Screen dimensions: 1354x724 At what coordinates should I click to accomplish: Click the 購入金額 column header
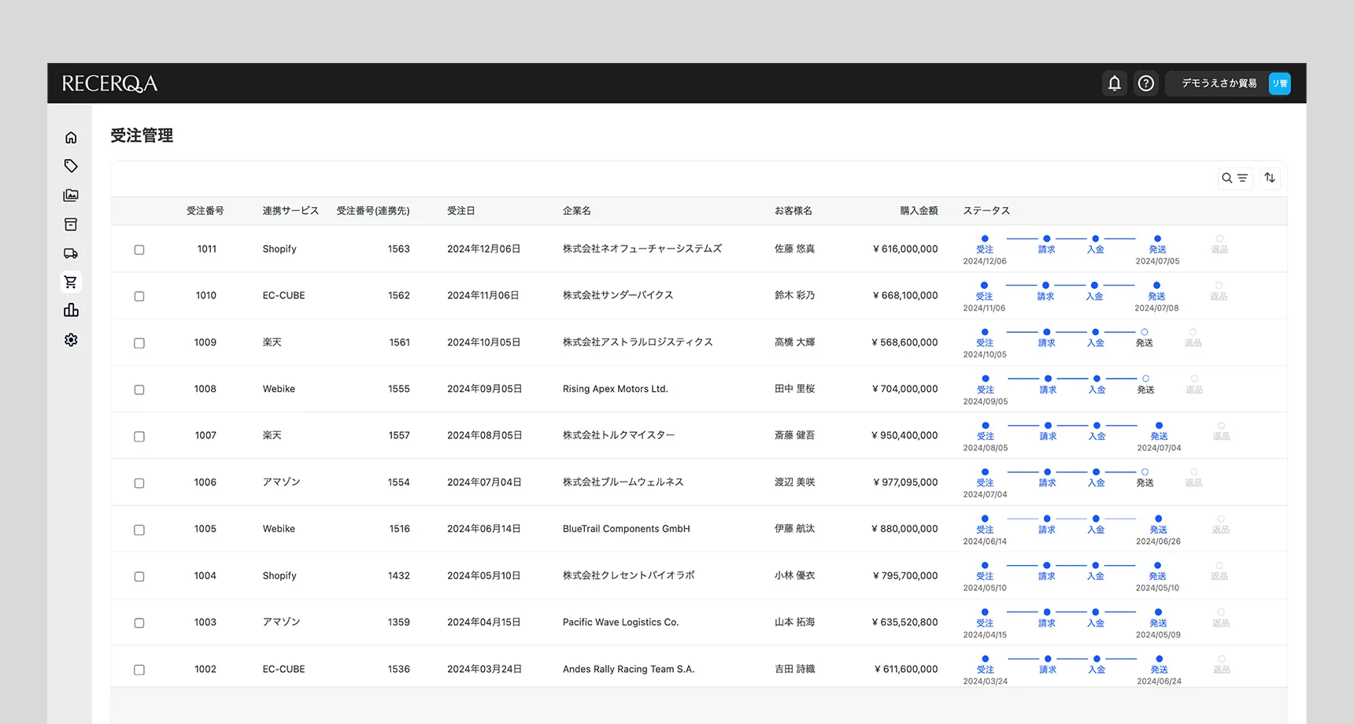click(x=918, y=211)
